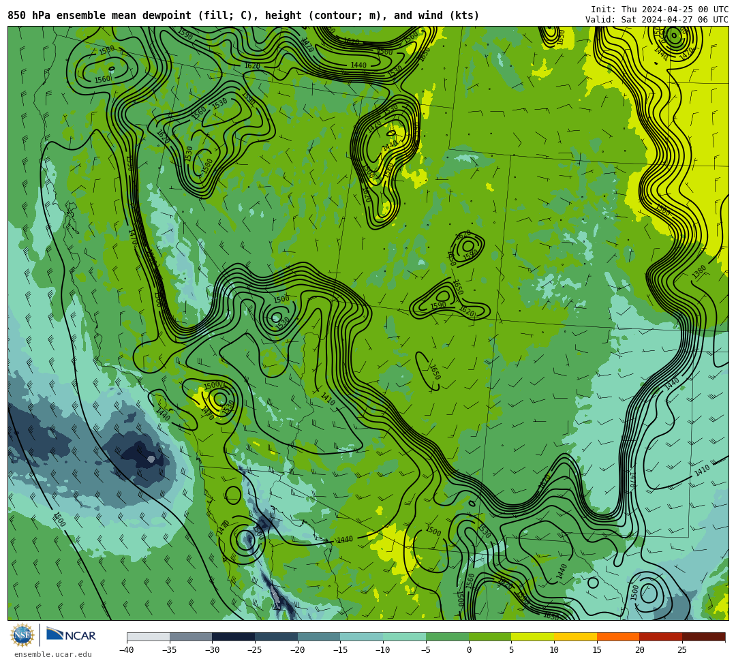Pick the dark red 20 to 25 colorbar segment
This screenshot has height=663, width=736.
tap(661, 636)
